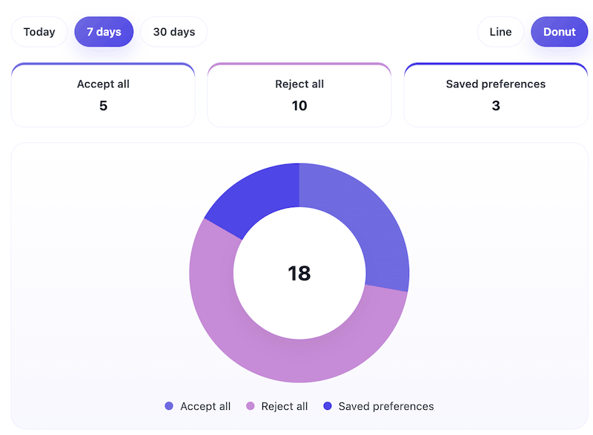Click the Saved preferences count of 3
Screen dimensions: 593x435
pos(495,105)
